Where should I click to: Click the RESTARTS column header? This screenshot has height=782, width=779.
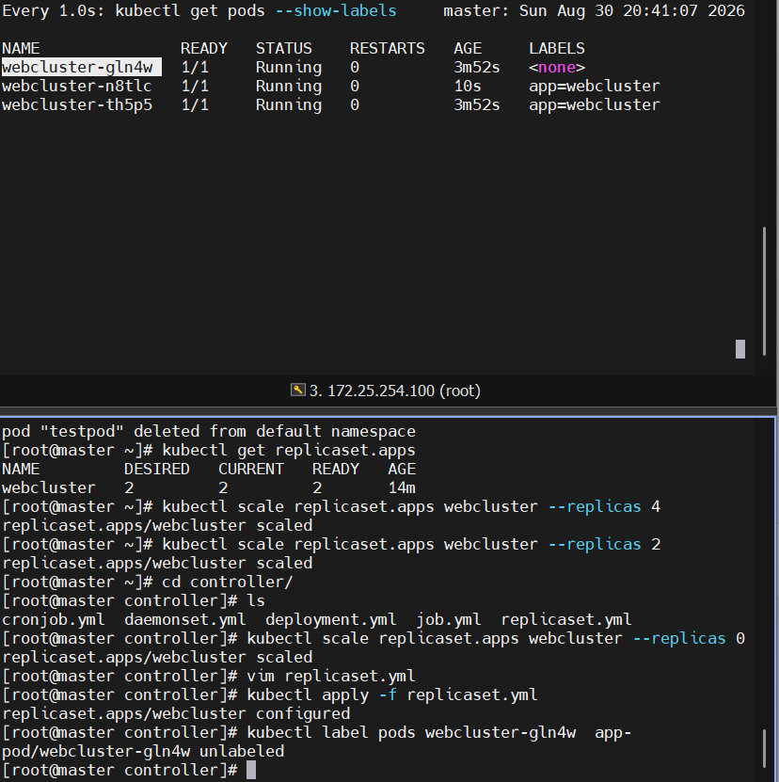[x=387, y=48]
